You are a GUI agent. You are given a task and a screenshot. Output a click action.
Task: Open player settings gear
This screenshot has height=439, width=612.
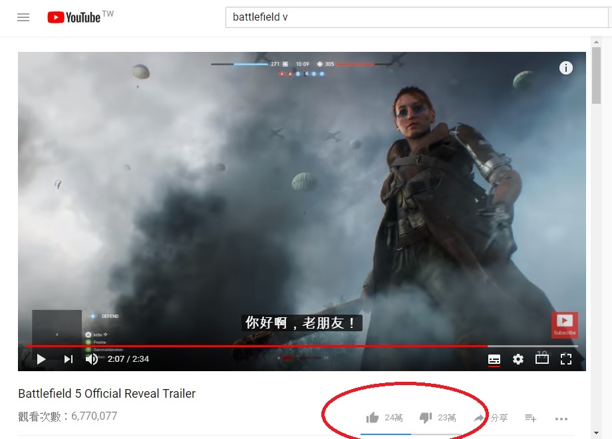pyautogui.click(x=518, y=359)
